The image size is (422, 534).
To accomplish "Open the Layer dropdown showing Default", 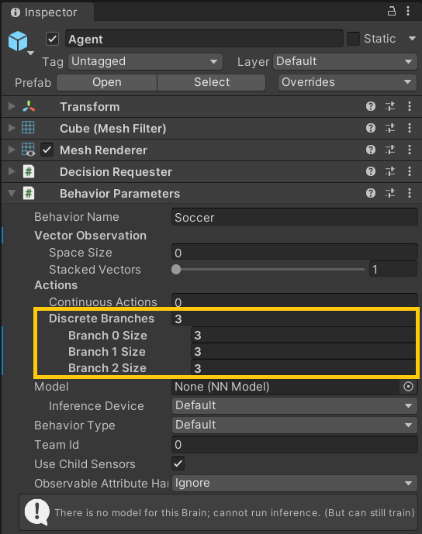I will (x=345, y=62).
